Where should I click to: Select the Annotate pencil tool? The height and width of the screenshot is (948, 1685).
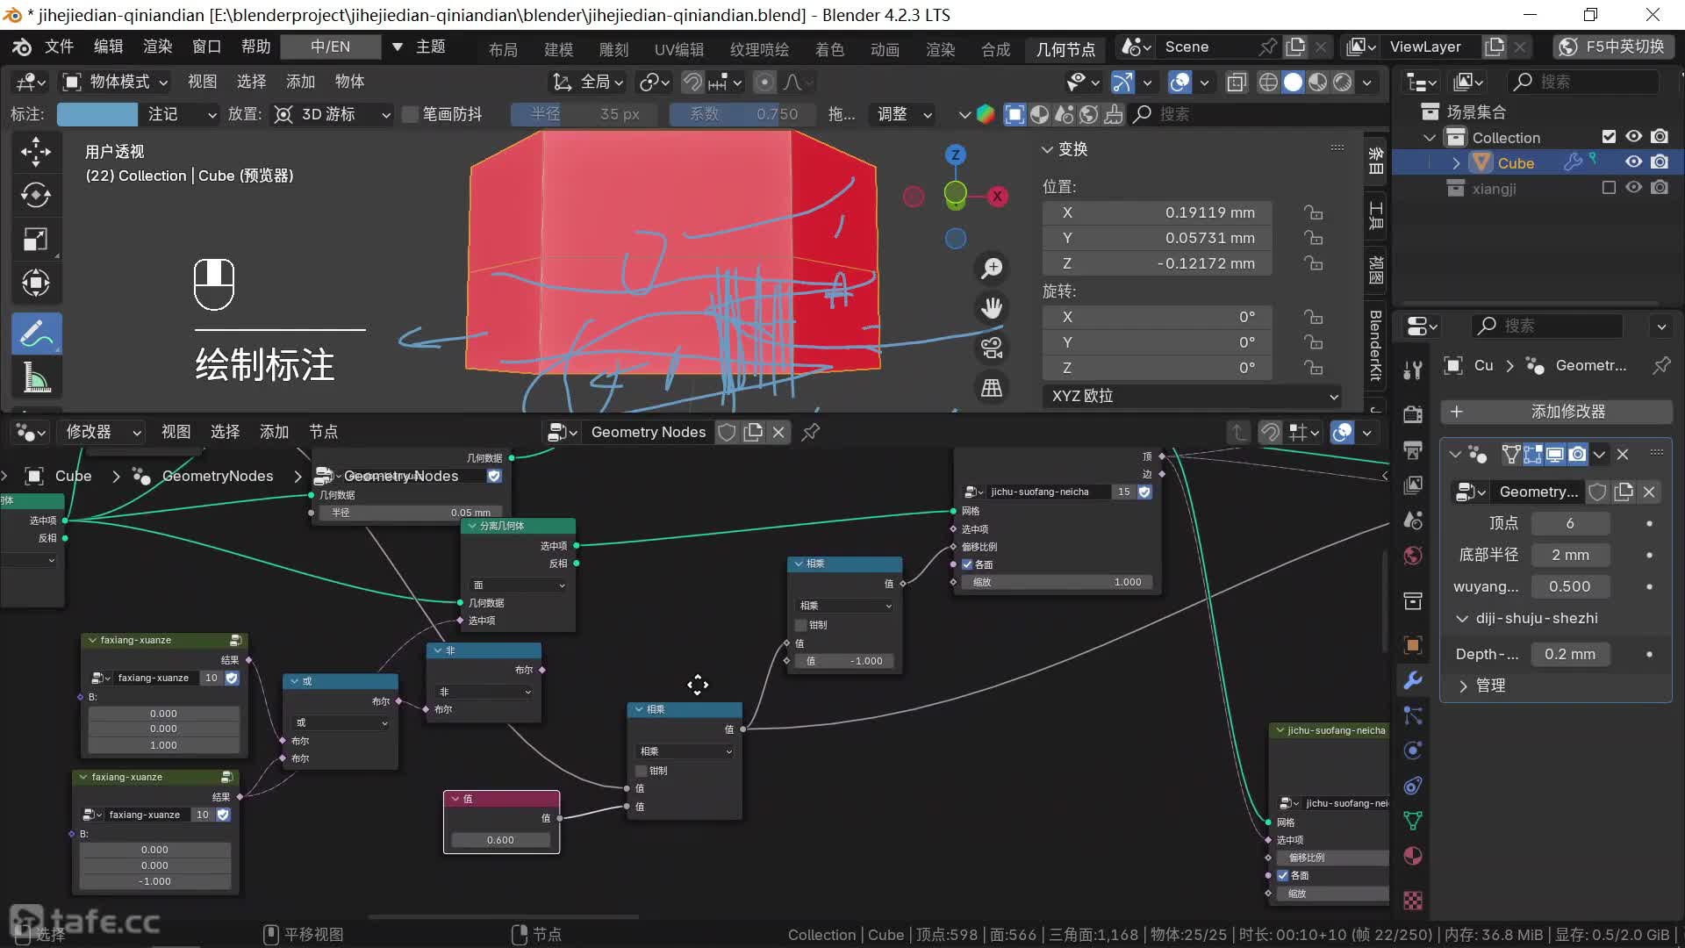35,334
